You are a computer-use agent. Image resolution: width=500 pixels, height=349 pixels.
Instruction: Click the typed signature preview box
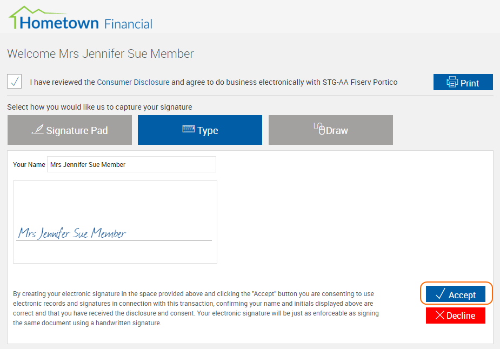pyautogui.click(x=115, y=222)
